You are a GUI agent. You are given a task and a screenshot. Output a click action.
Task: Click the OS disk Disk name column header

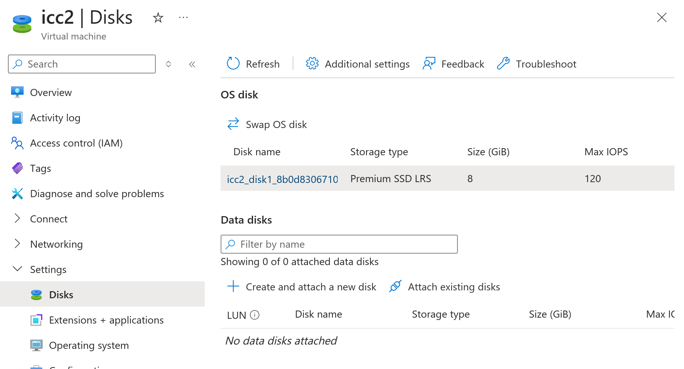point(257,152)
